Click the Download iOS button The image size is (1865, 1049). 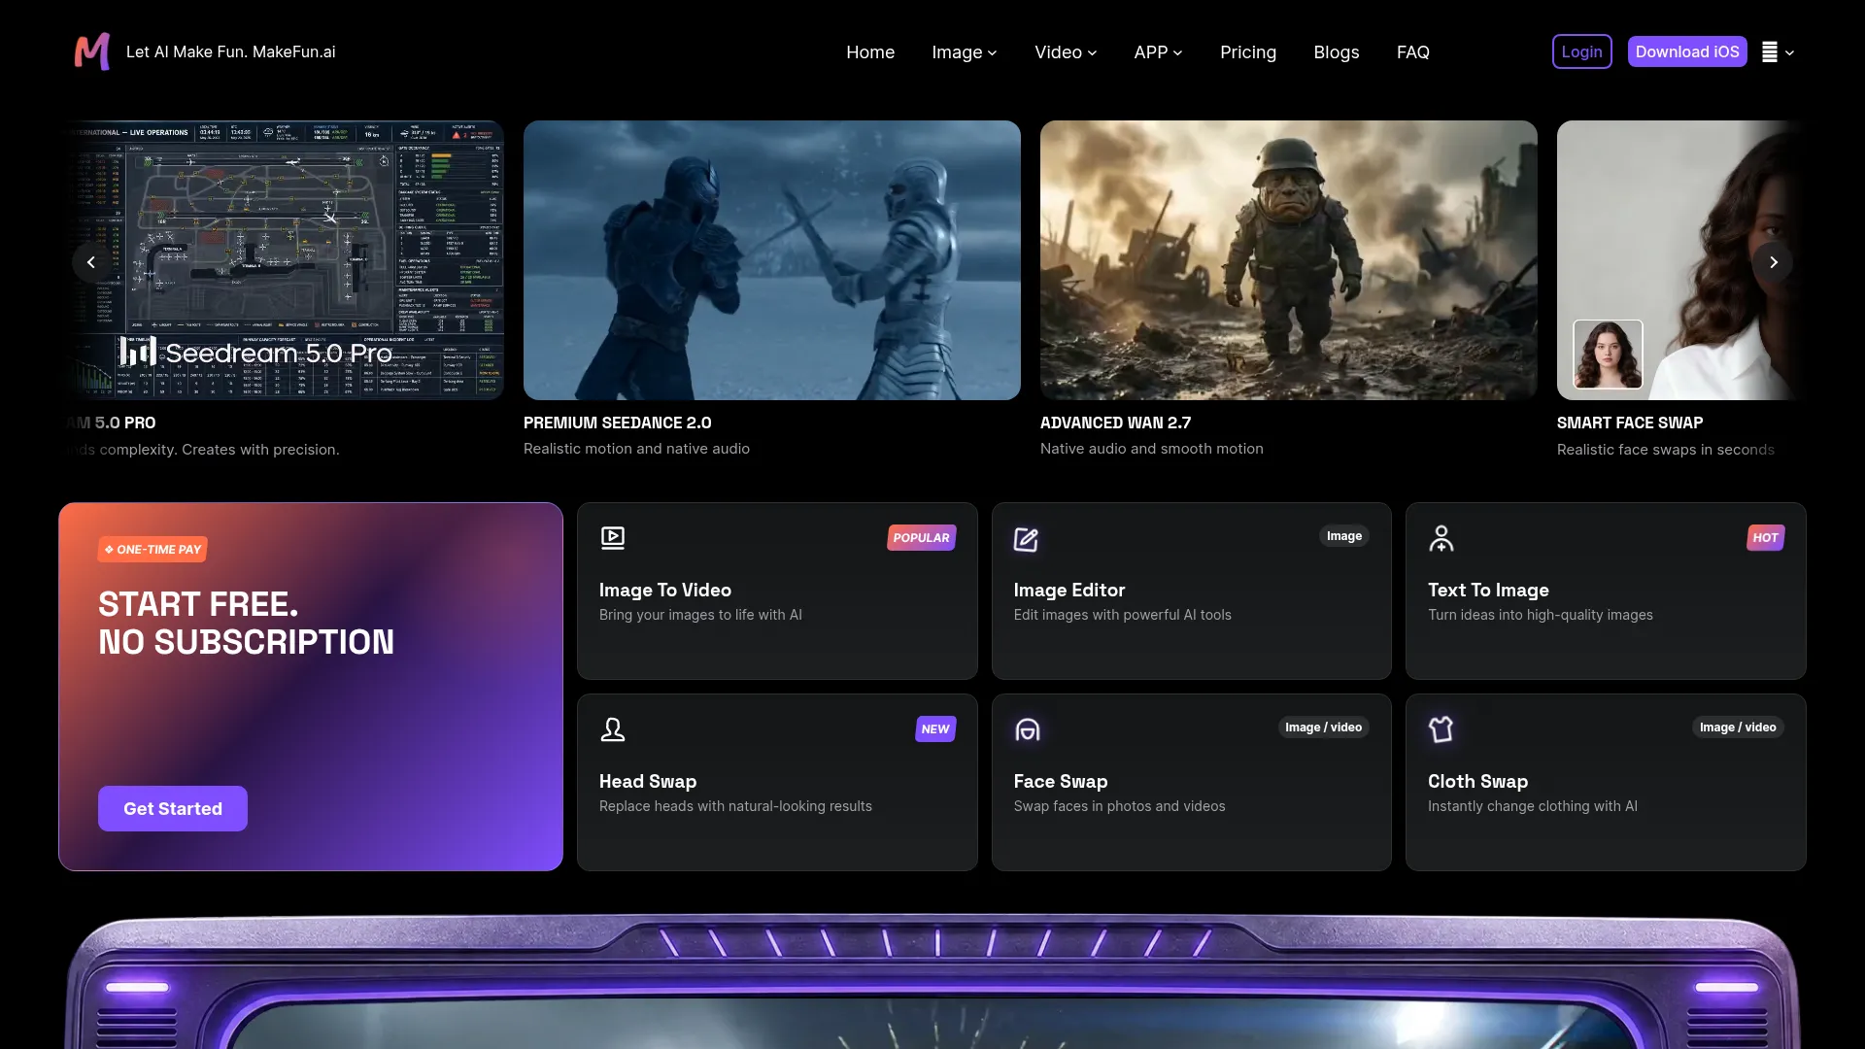[x=1687, y=51]
